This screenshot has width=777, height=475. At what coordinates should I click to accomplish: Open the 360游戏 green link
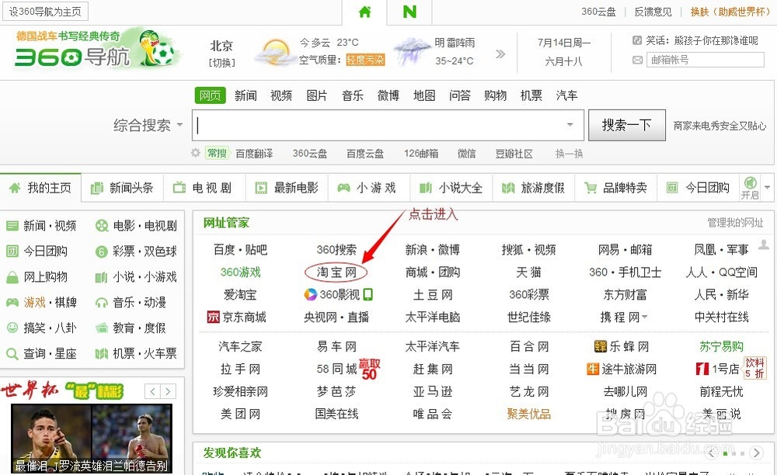tap(240, 272)
